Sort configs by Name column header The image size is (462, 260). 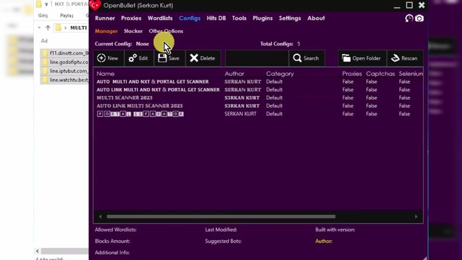point(106,74)
